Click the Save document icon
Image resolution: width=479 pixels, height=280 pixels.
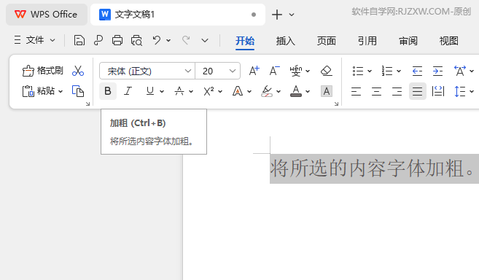79,40
